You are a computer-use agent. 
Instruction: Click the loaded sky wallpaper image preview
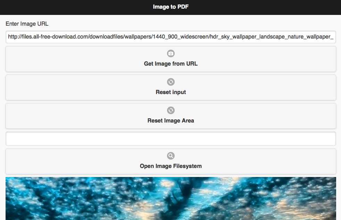click(x=171, y=198)
